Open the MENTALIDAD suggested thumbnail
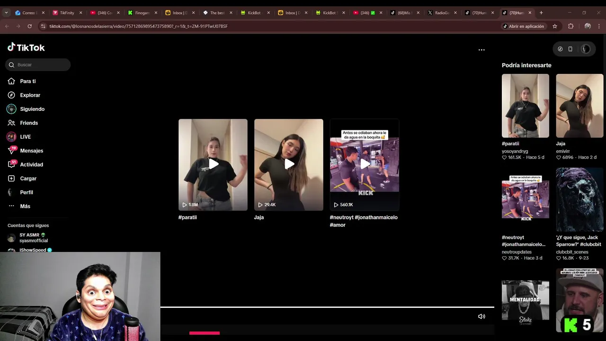Image resolution: width=606 pixels, height=341 pixels. 526,300
